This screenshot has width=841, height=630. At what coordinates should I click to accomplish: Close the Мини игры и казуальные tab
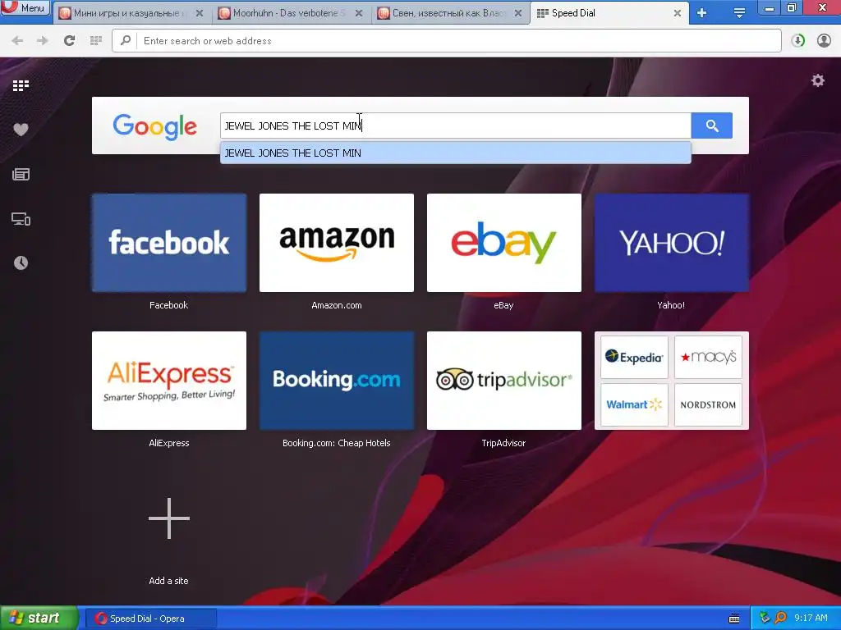[200, 13]
